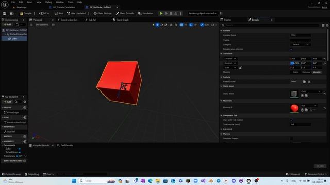
Task: Open the Perspective view mode dropdown
Action: (x=42, y=25)
